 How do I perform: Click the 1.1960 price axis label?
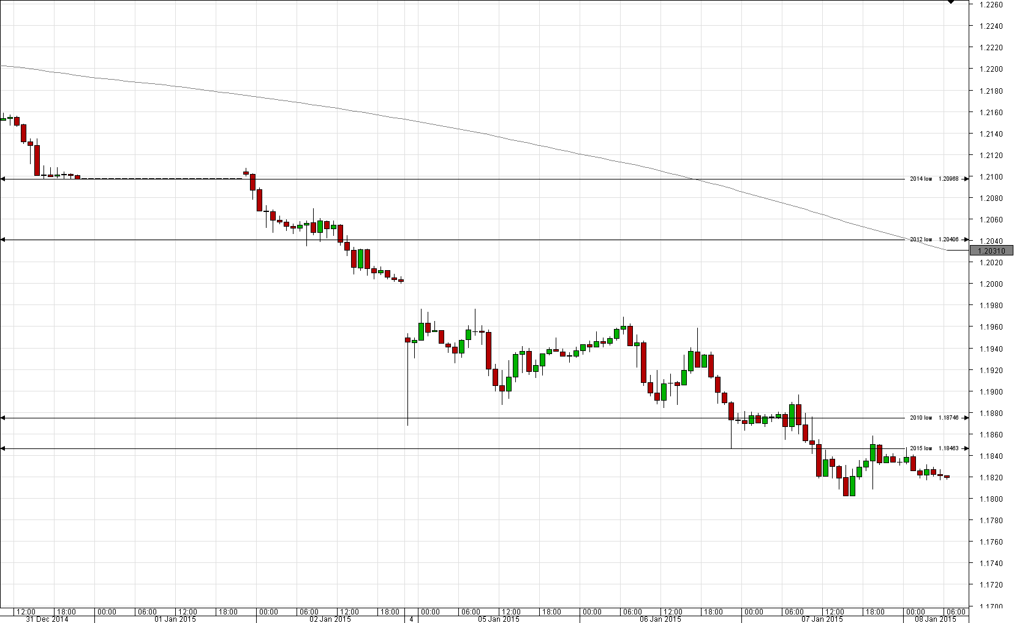coord(991,327)
